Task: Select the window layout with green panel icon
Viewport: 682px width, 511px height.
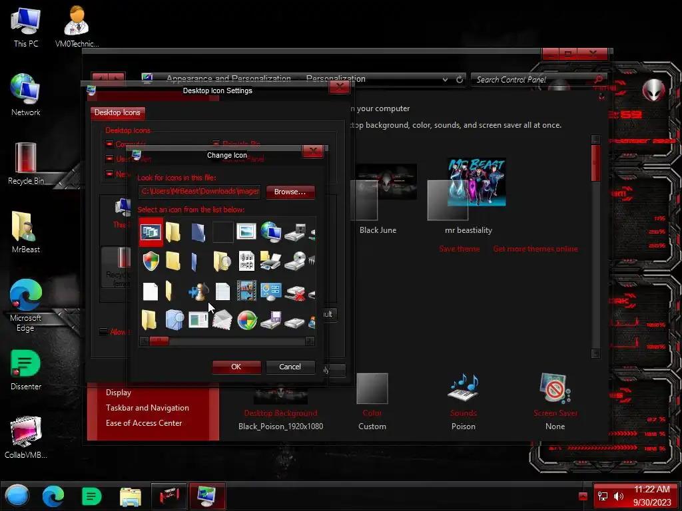Action: coord(198,320)
